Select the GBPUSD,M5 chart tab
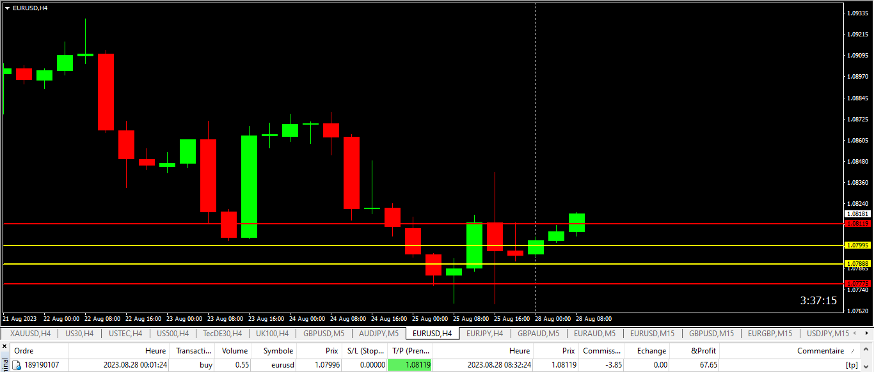Viewport: 874px width, 372px height. click(324, 333)
